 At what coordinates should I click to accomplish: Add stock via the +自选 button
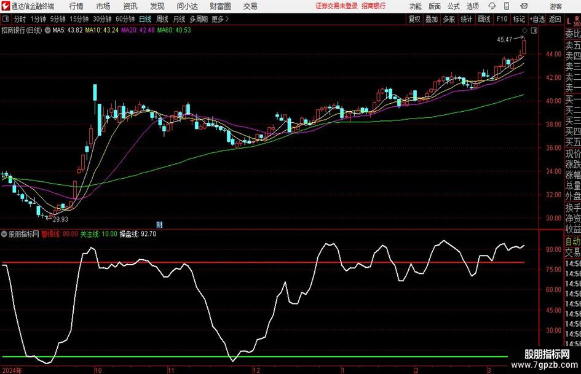tap(537, 19)
